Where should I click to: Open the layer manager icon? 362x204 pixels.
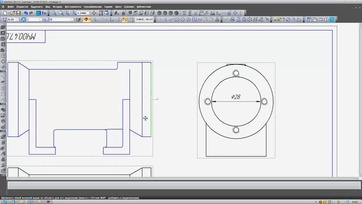[47, 19]
